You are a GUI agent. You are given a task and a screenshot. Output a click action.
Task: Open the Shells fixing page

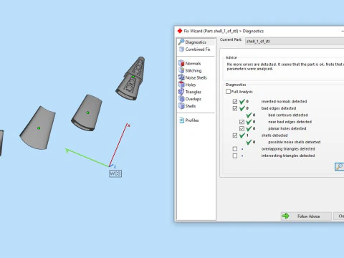[187, 106]
